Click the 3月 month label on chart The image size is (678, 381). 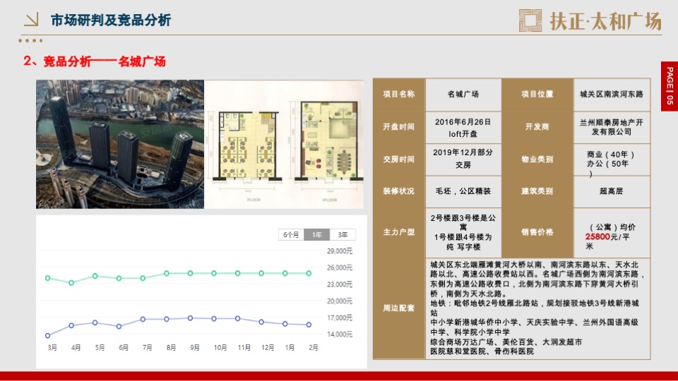pos(52,347)
